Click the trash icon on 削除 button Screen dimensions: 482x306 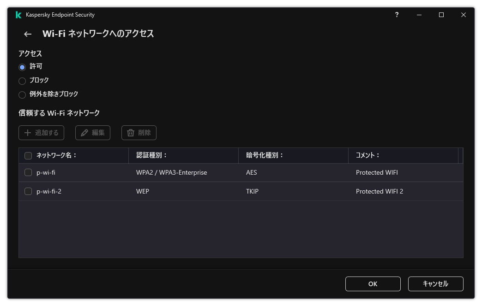(x=131, y=132)
